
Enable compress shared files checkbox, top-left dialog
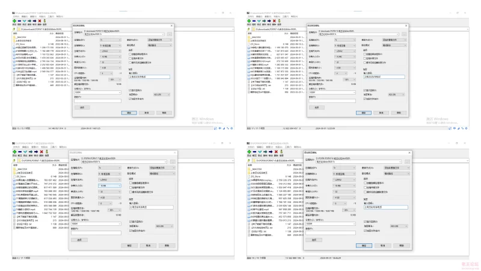130,58
